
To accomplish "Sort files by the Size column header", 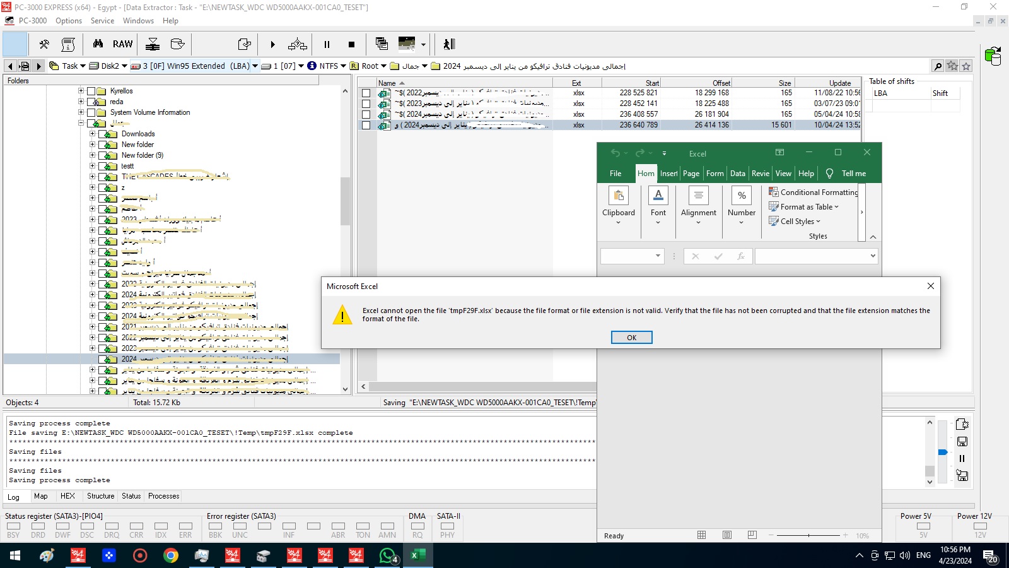I will pos(763,83).
